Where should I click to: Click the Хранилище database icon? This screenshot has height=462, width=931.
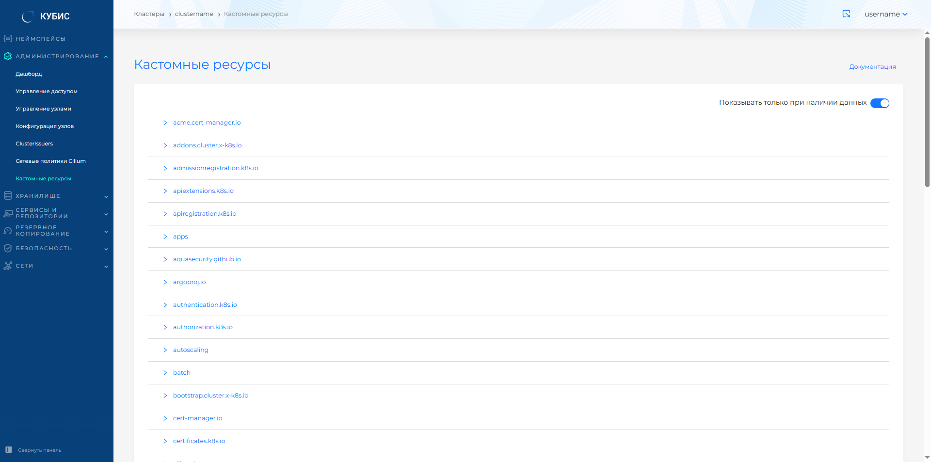point(8,196)
